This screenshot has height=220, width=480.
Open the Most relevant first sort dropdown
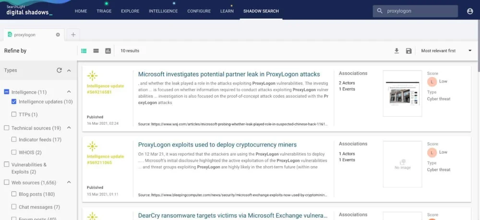click(x=446, y=51)
